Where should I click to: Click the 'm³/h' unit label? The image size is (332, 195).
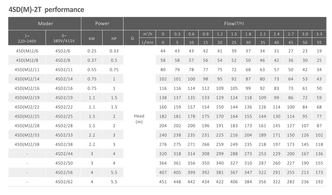click(148, 34)
